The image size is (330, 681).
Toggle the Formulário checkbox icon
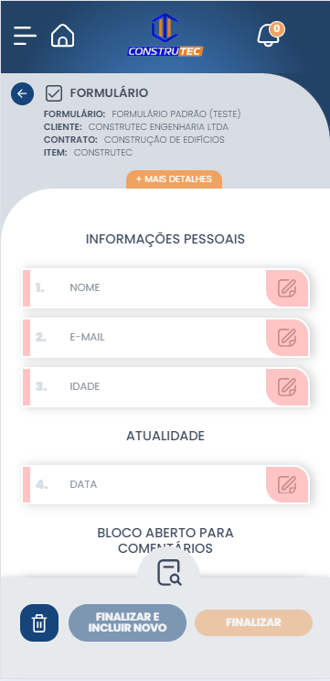pos(54,93)
